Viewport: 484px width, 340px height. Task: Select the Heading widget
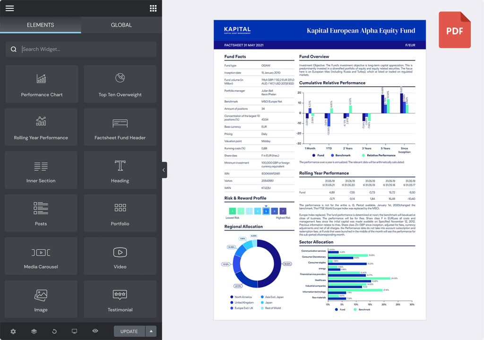(120, 170)
